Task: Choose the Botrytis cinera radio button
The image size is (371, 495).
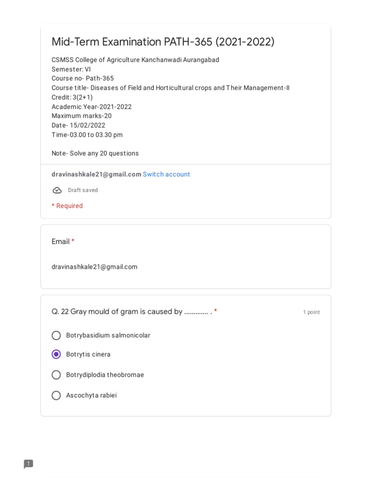Action: (56, 354)
